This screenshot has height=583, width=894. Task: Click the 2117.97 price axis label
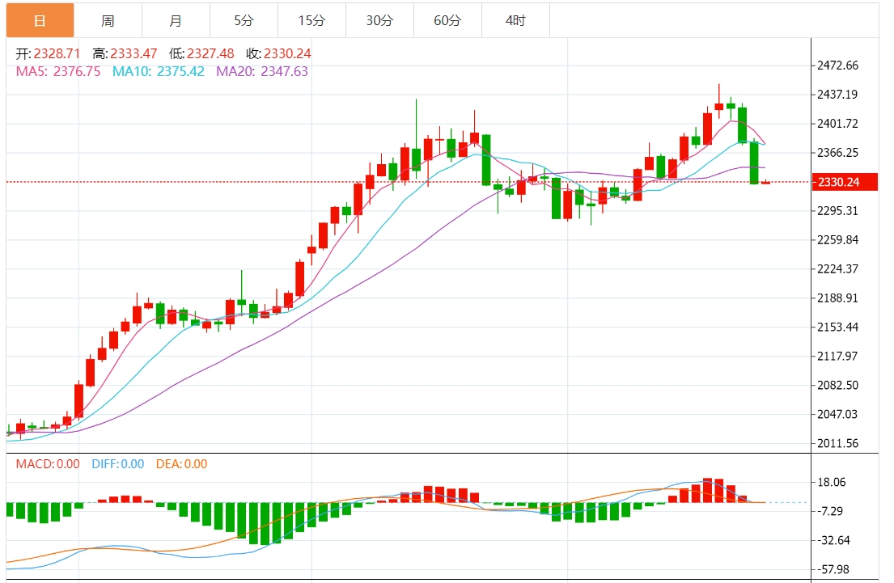click(837, 356)
